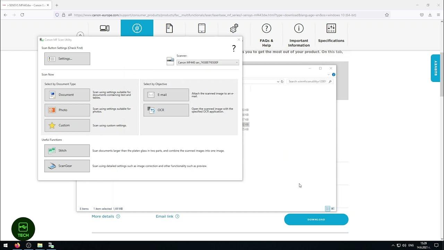
Task: Expand the Explorer ribbon chevron
Action: 328,75
